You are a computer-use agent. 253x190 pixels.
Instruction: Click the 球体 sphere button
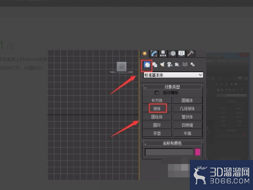[x=157, y=109]
